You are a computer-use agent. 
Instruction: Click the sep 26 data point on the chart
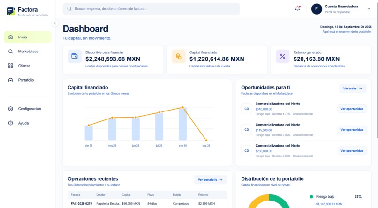coord(206,140)
